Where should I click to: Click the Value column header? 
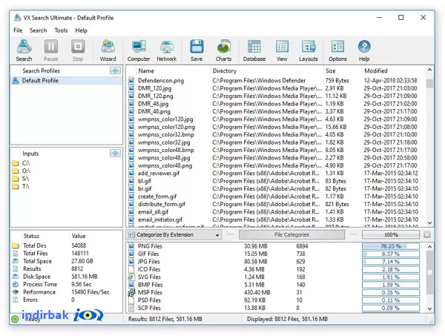click(79, 236)
